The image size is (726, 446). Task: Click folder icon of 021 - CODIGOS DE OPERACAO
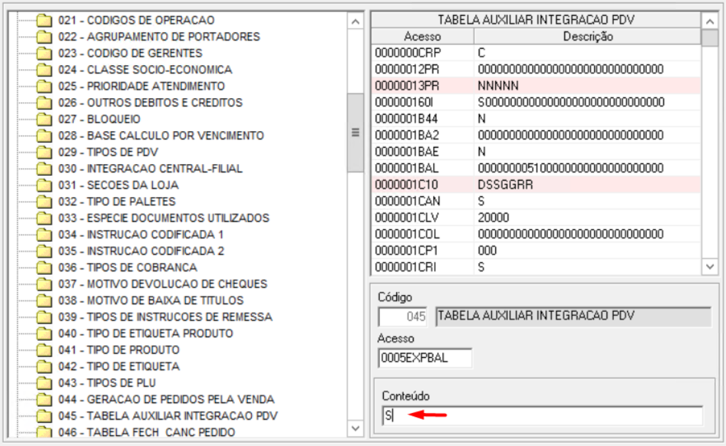click(44, 20)
